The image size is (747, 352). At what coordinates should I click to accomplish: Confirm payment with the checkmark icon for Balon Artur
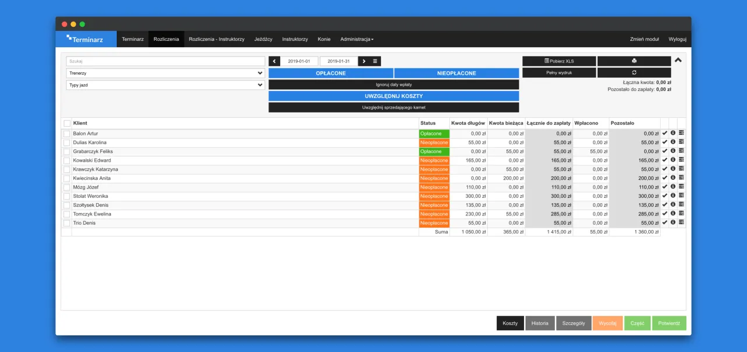[x=665, y=133]
